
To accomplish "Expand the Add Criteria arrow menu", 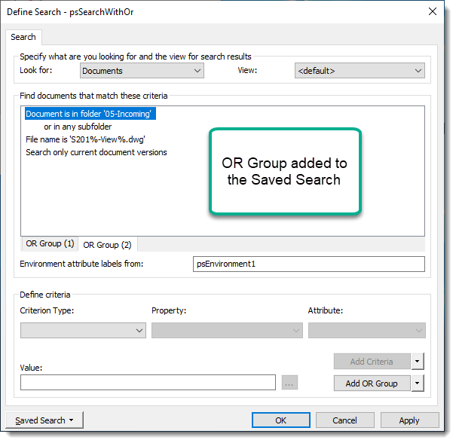I will pyautogui.click(x=418, y=362).
